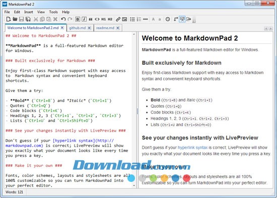Click the 'Quotes (`Ctrl+Q`)' editor line

pyautogui.click(x=28, y=106)
